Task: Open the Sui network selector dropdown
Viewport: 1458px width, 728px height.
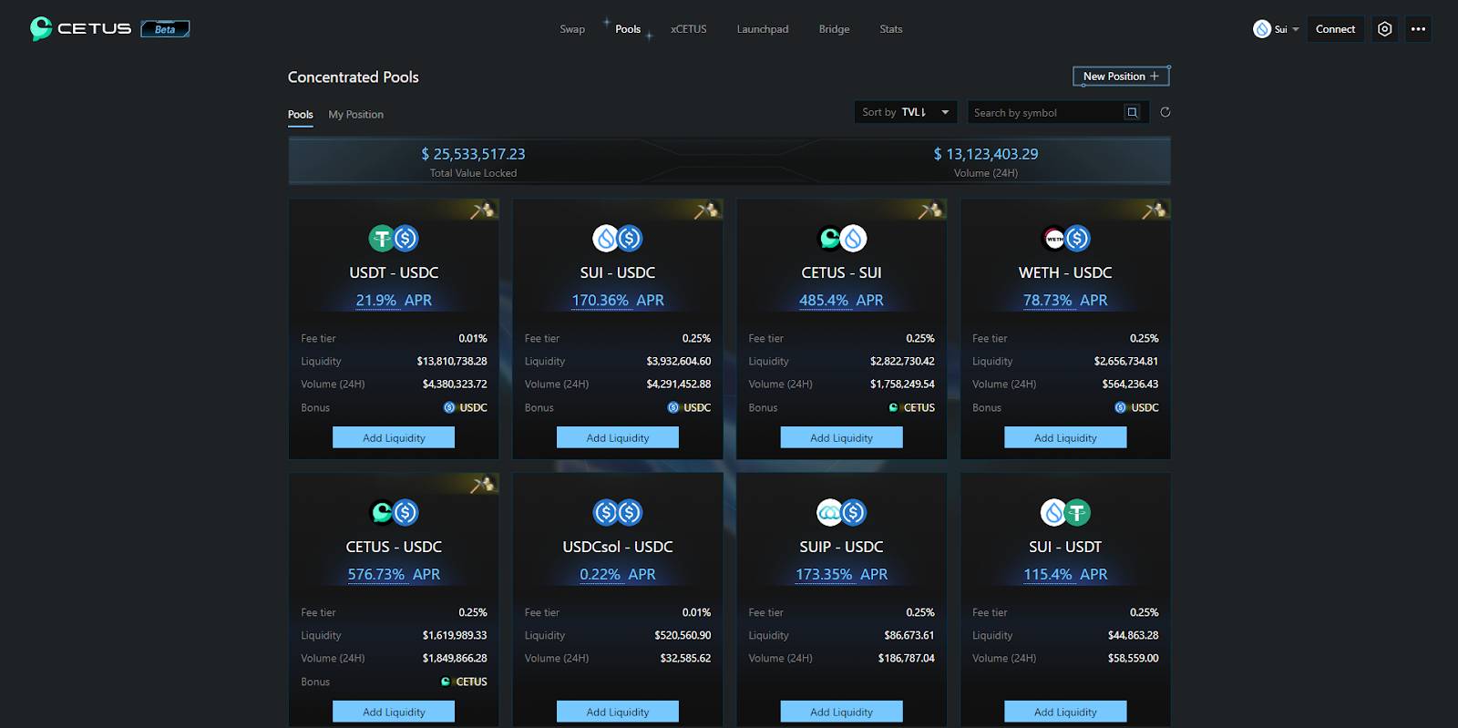Action: [1276, 29]
